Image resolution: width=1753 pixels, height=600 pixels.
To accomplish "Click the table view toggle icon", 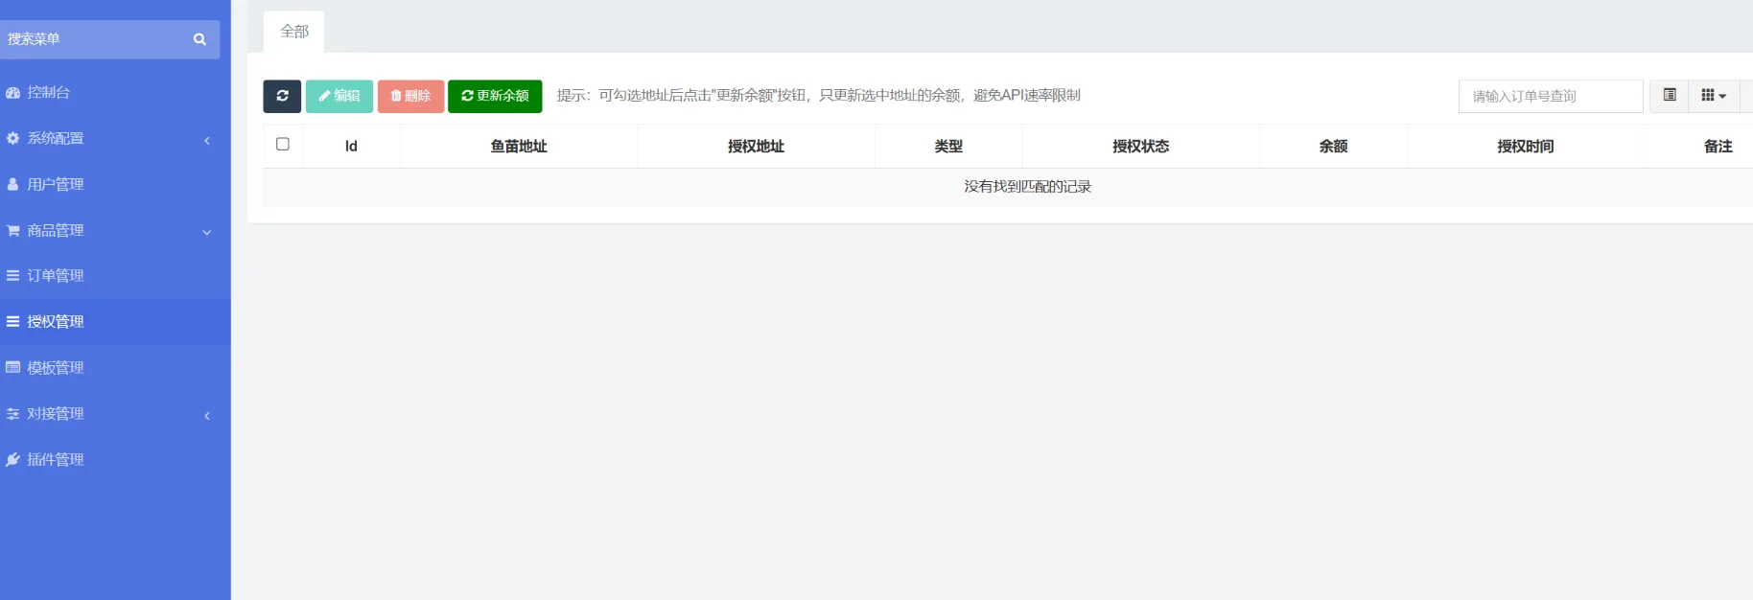I will (1669, 96).
